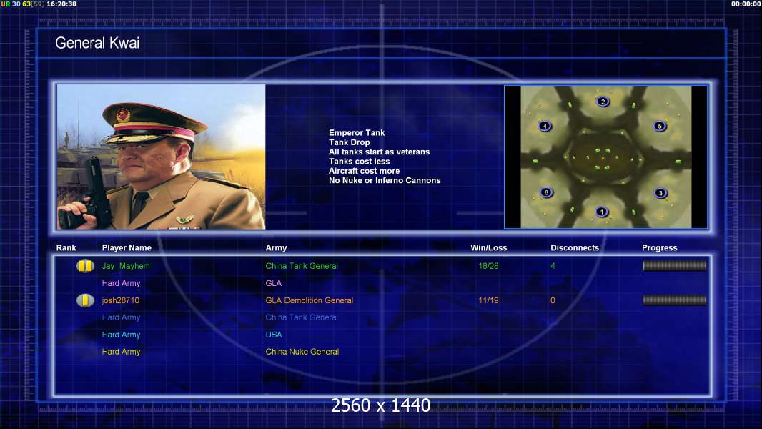The height and width of the screenshot is (429, 762).
Task: Click the Jay_Mayhem player name
Action: click(x=126, y=266)
